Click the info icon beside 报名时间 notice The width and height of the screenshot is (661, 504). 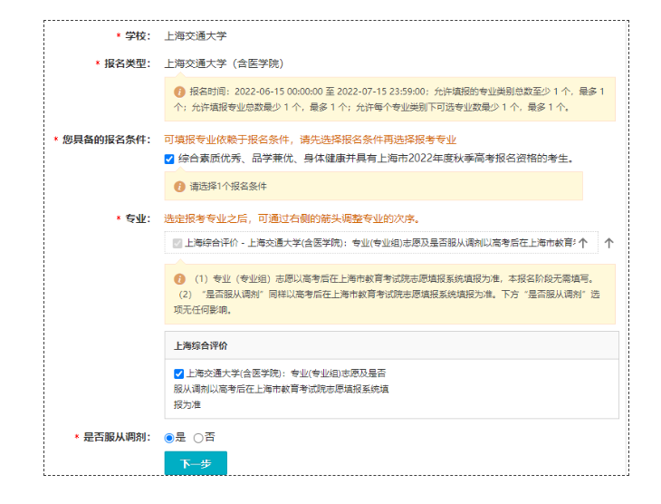pyautogui.click(x=179, y=92)
